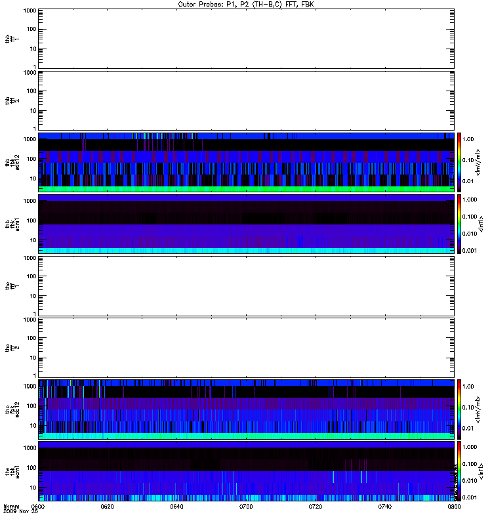Click the '0.100' label on thc scm1 color bar
The height and width of the screenshot is (525, 492).
[470, 464]
